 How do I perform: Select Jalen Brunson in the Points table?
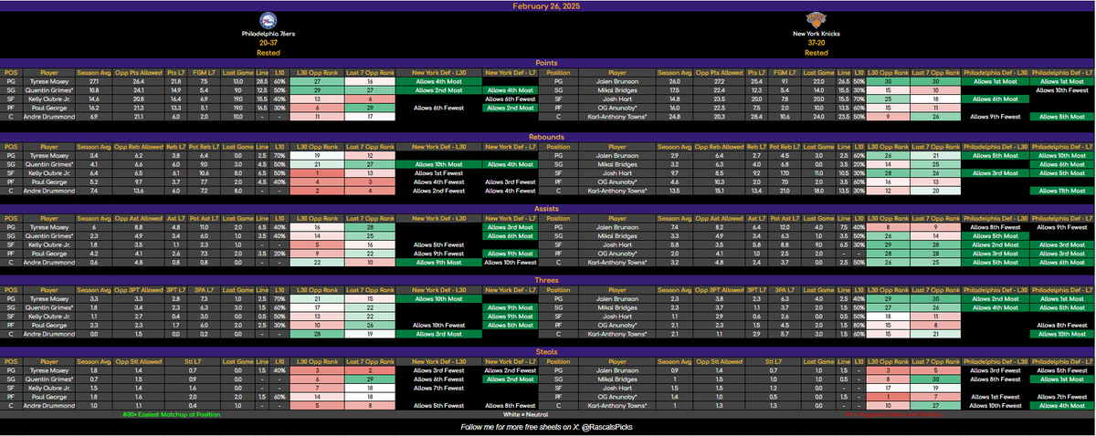click(618, 81)
